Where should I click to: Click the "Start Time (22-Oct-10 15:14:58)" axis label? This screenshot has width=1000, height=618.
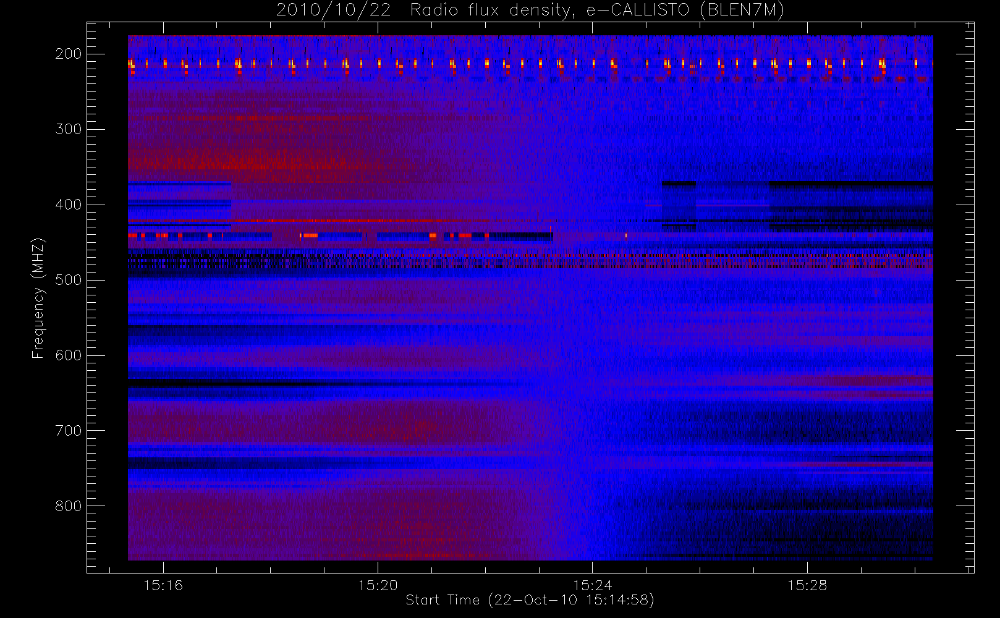click(x=530, y=600)
